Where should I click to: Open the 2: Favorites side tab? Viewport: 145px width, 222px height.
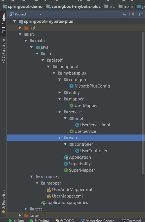pyautogui.click(x=3, y=202)
